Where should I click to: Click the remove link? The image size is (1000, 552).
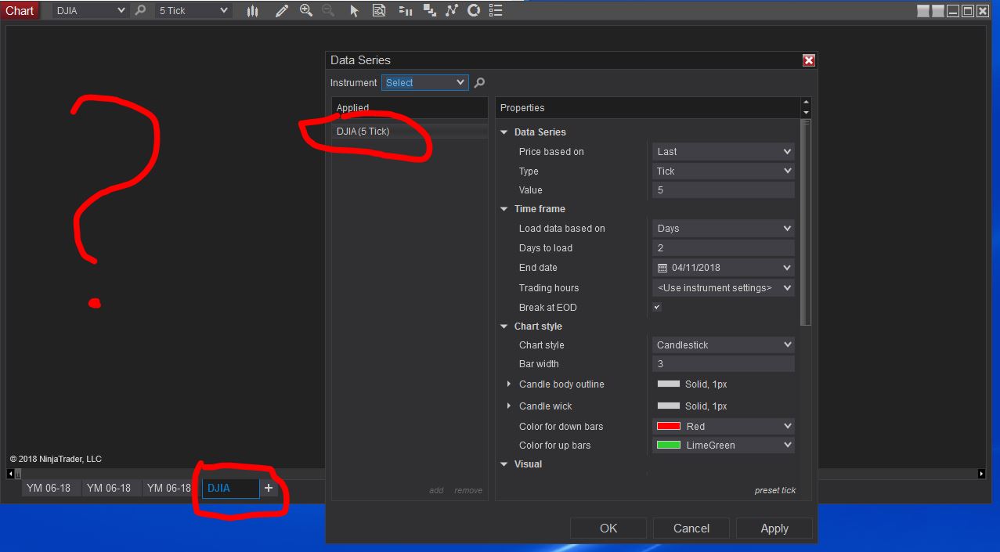468,490
